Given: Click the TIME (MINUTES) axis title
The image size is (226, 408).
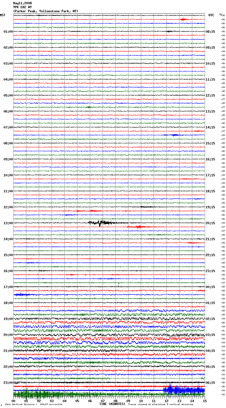Looking at the screenshot, I should coord(112,404).
